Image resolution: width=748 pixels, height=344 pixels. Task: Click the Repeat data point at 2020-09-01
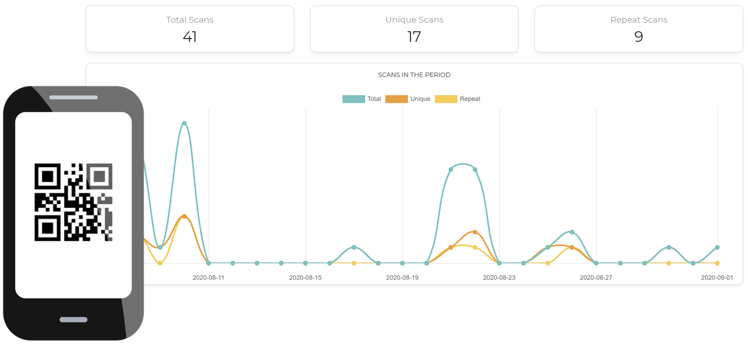pos(717,263)
